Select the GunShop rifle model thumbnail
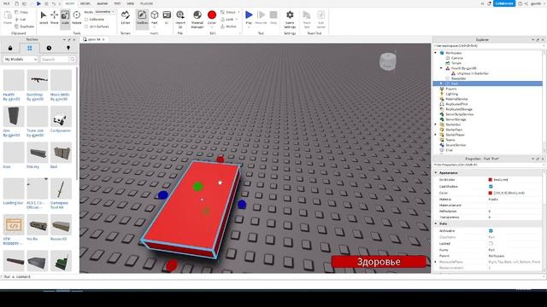The image size is (547, 307). [38, 80]
